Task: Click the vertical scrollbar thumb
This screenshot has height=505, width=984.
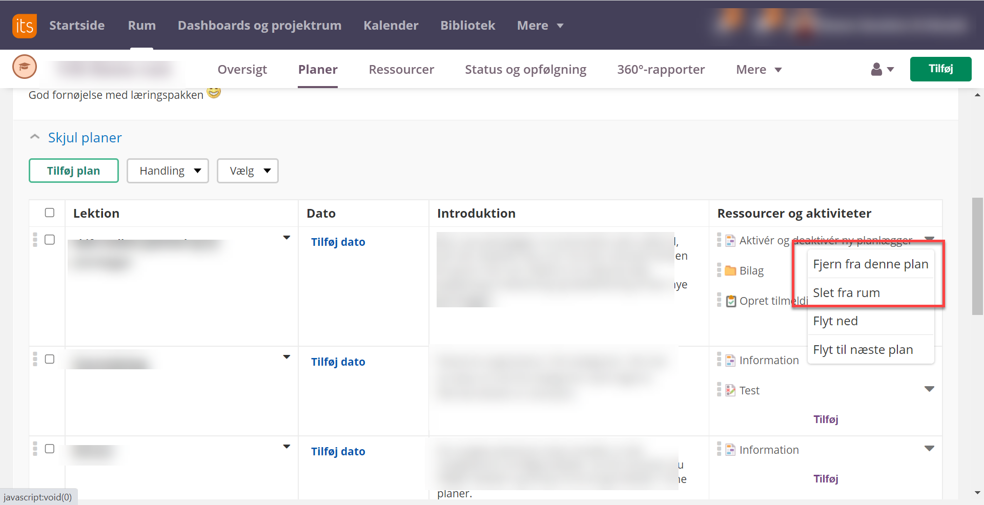Action: coord(977,256)
